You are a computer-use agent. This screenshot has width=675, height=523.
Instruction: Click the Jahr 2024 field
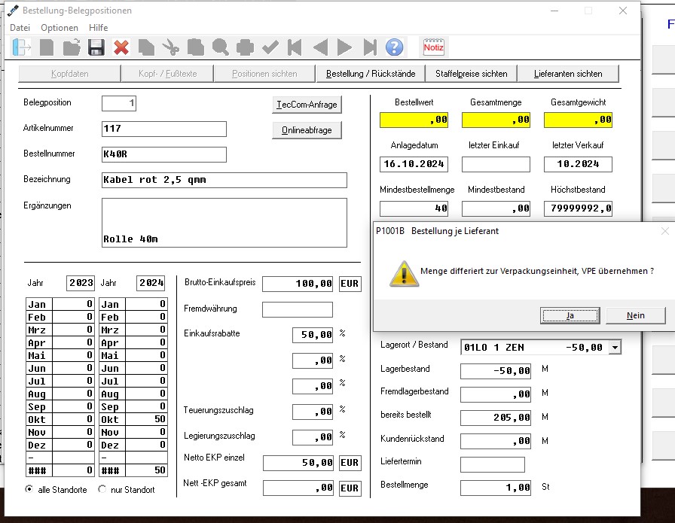click(x=151, y=283)
